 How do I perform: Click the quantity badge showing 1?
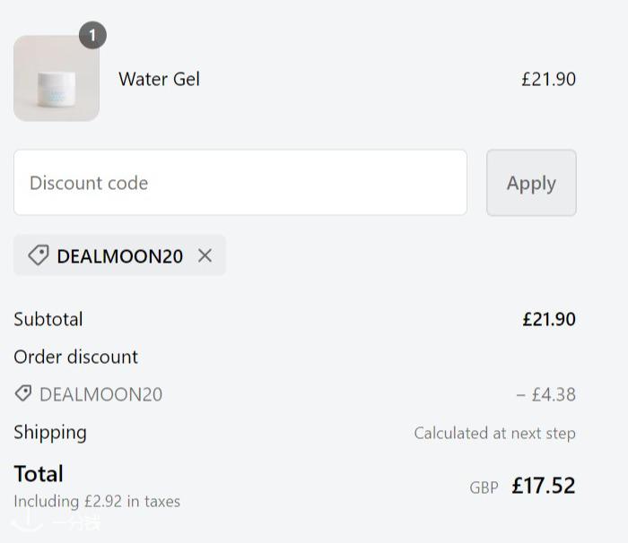point(92,36)
